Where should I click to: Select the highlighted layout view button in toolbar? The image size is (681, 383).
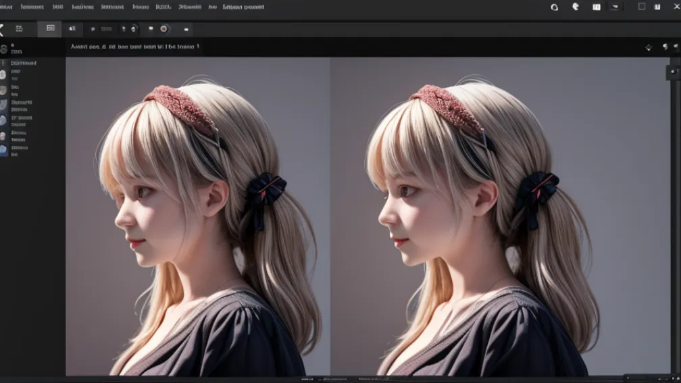(x=49, y=28)
